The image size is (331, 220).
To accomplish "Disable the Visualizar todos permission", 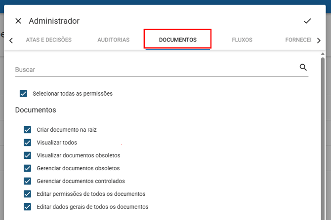I will pyautogui.click(x=28, y=143).
